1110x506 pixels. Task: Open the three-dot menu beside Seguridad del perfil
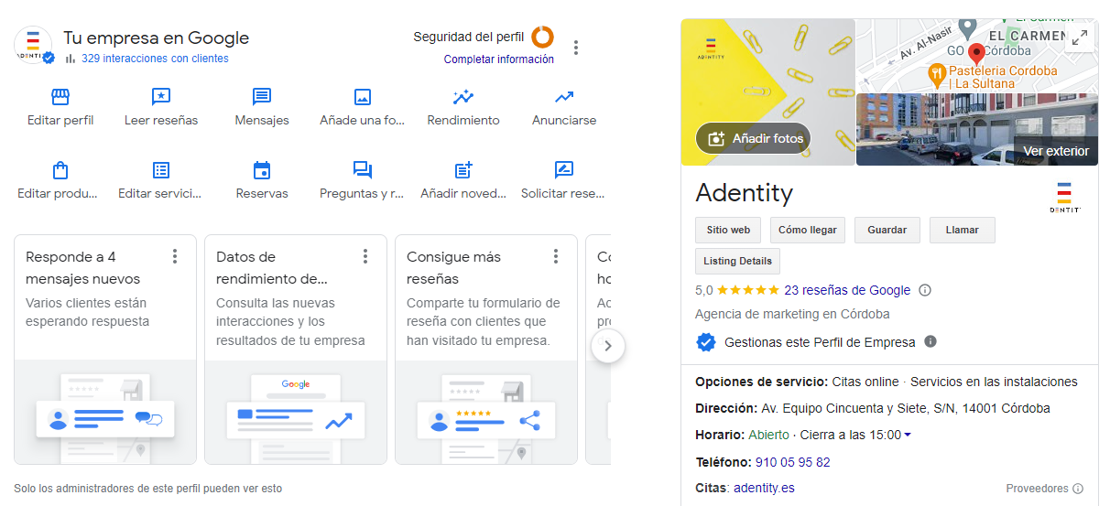coord(576,48)
